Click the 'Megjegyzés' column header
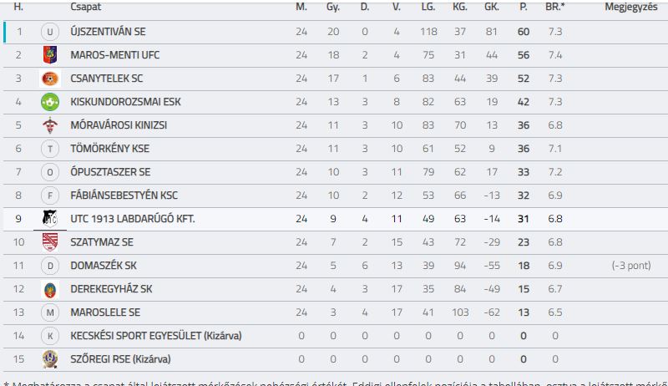Screen dimensions: 668x386 (x=631, y=7)
